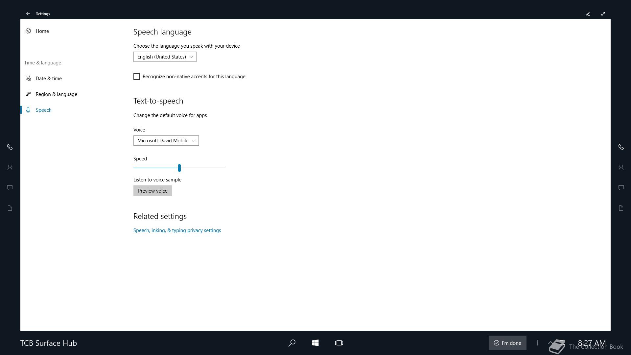Viewport: 631px width, 355px height.
Task: Open the pen annotation tool in title bar
Action: [x=588, y=14]
